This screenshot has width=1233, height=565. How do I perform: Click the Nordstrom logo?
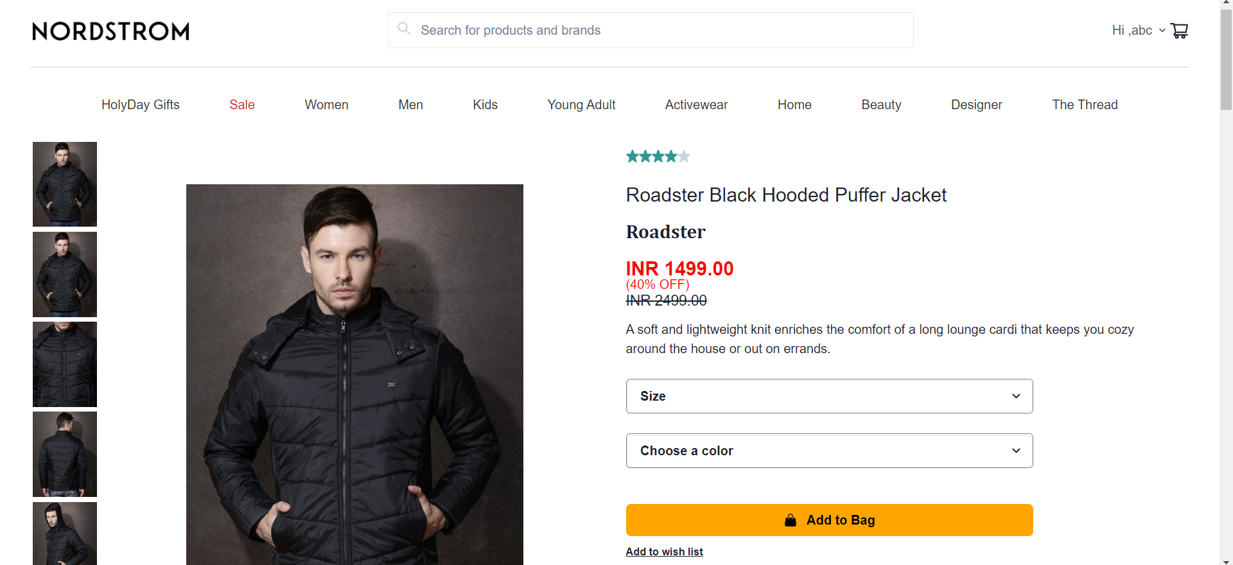point(110,31)
